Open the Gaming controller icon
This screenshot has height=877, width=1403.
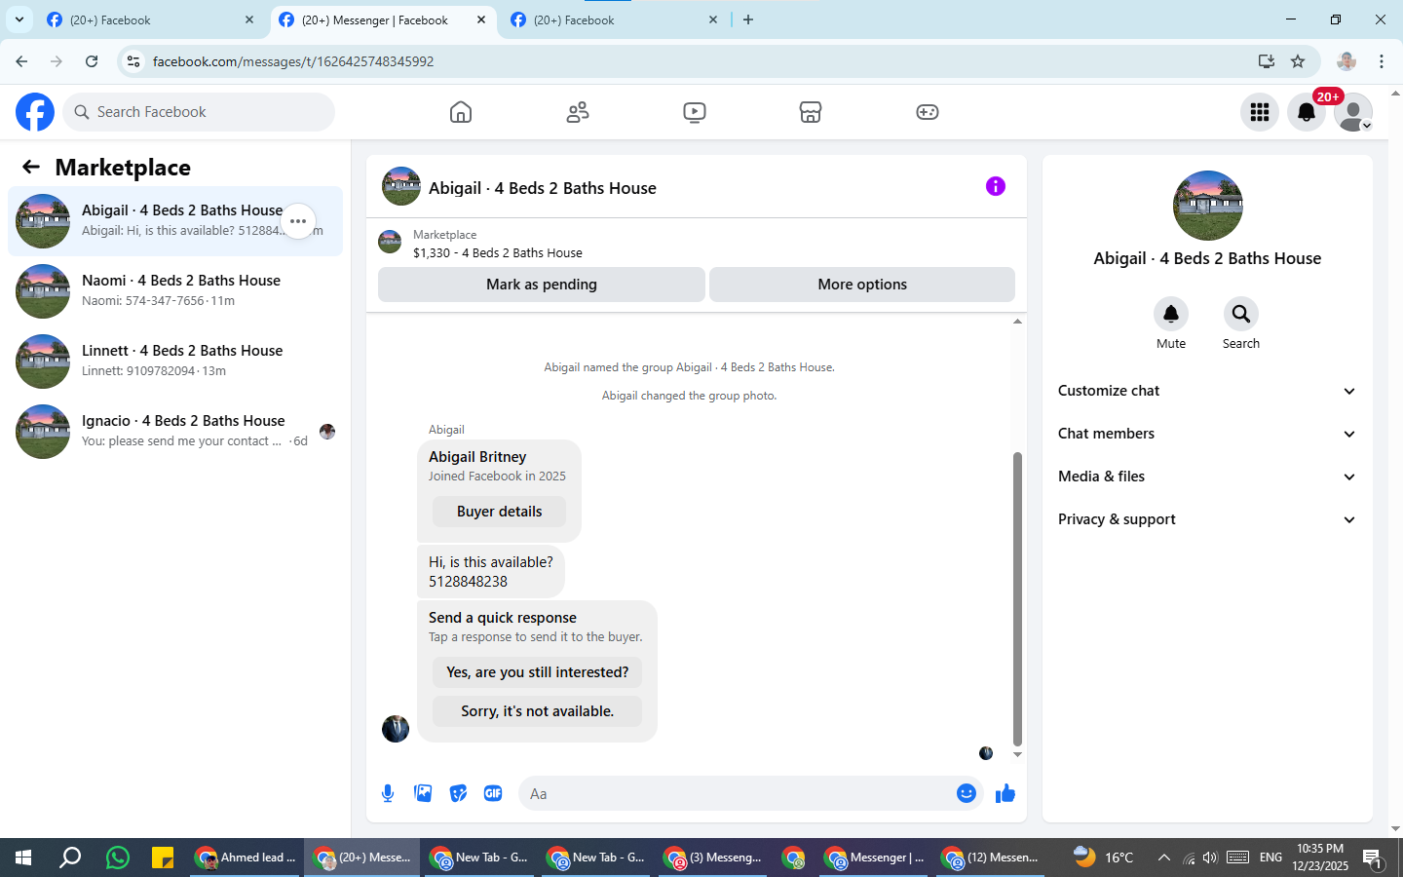pyautogui.click(x=928, y=112)
